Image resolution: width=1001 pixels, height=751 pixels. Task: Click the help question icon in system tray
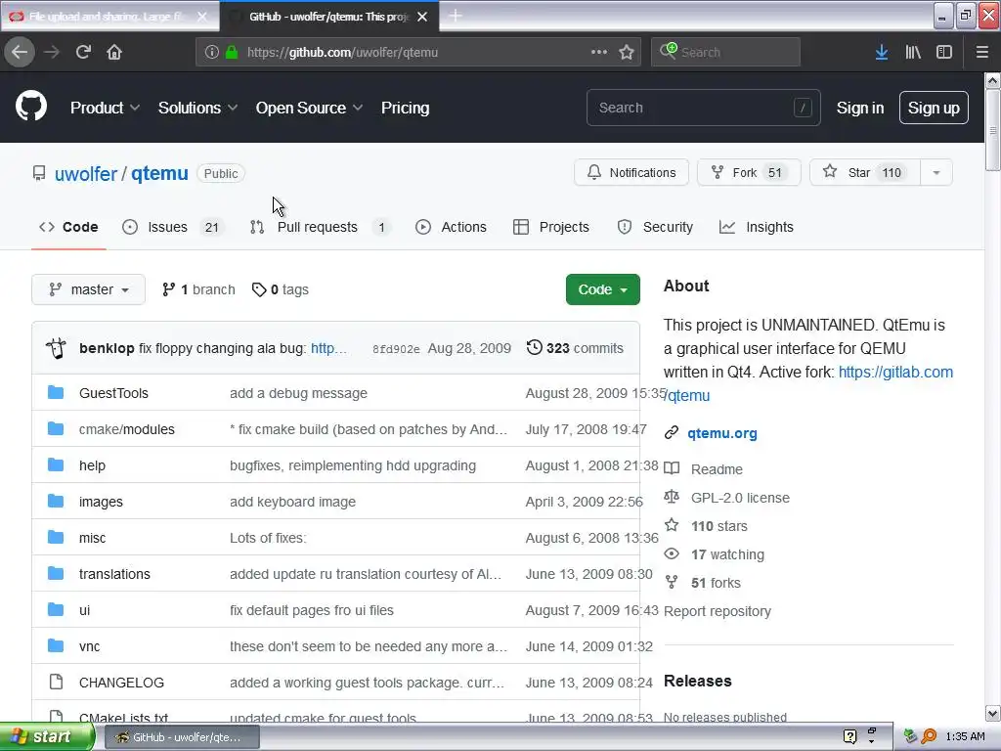(849, 736)
